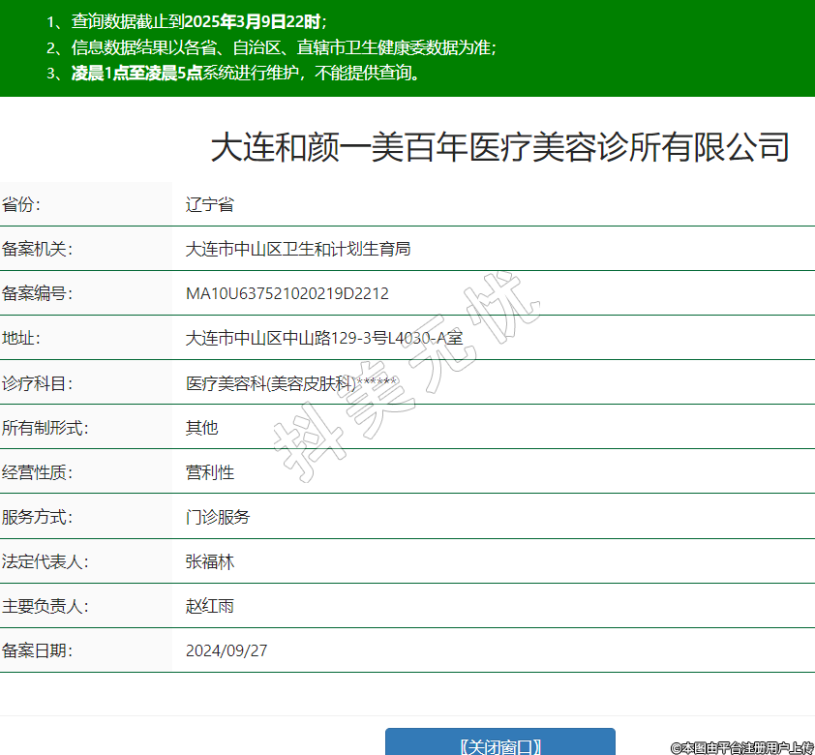Image resolution: width=815 pixels, height=755 pixels.
Task: Select legal representative name 张福林
Action: pyautogui.click(x=209, y=561)
